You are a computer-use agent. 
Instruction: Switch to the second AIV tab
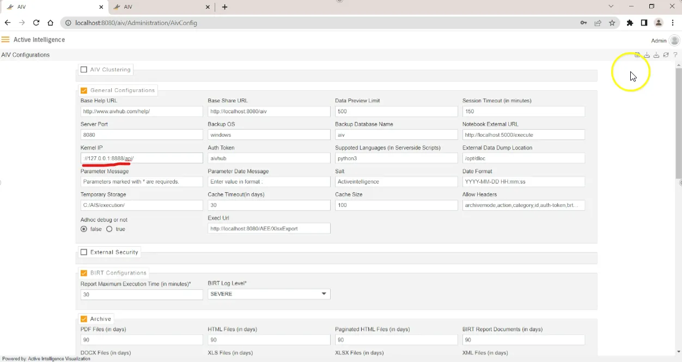click(x=161, y=7)
